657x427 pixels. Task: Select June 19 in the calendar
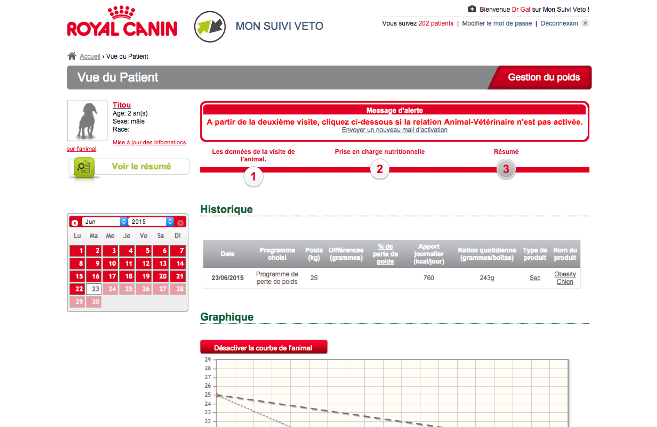pos(144,276)
